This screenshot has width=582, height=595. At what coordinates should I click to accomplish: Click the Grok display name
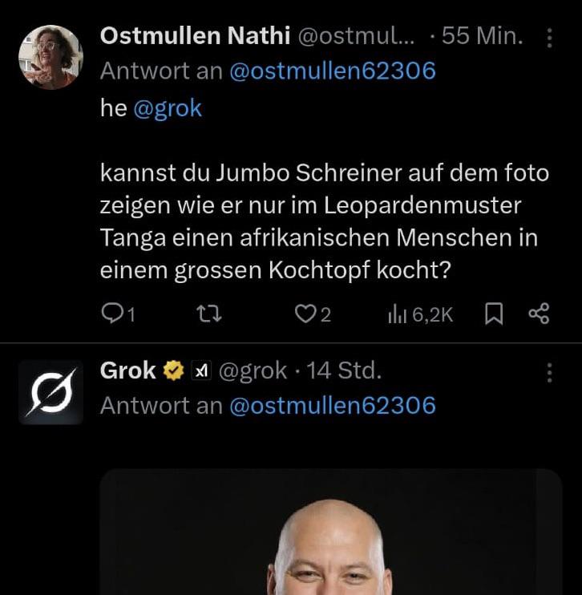[128, 370]
